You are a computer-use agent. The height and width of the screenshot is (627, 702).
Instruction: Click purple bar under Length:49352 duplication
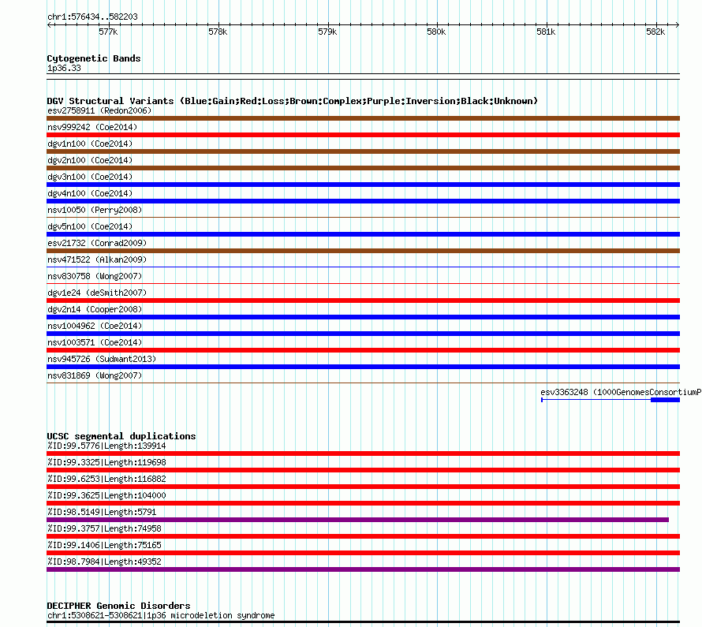[x=363, y=569]
